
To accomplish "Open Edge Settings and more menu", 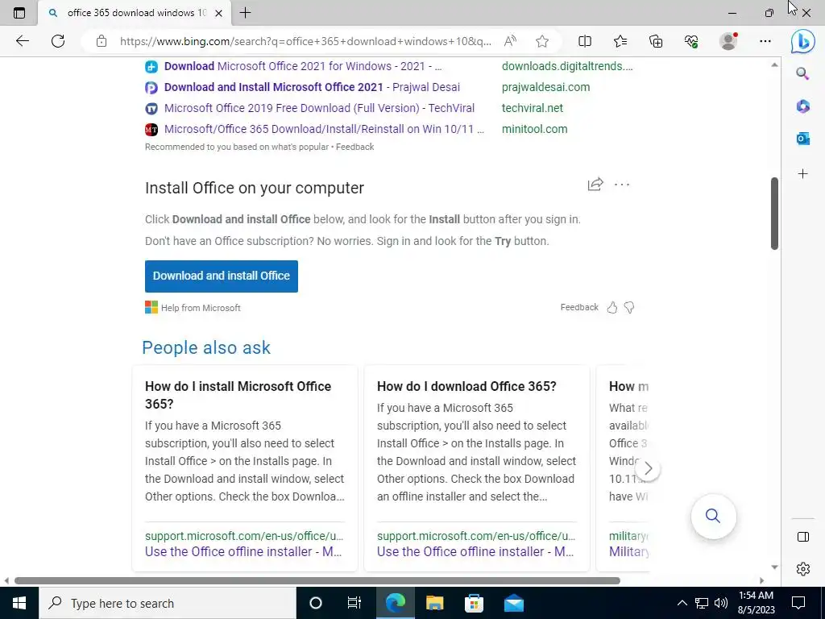I will coord(765,41).
